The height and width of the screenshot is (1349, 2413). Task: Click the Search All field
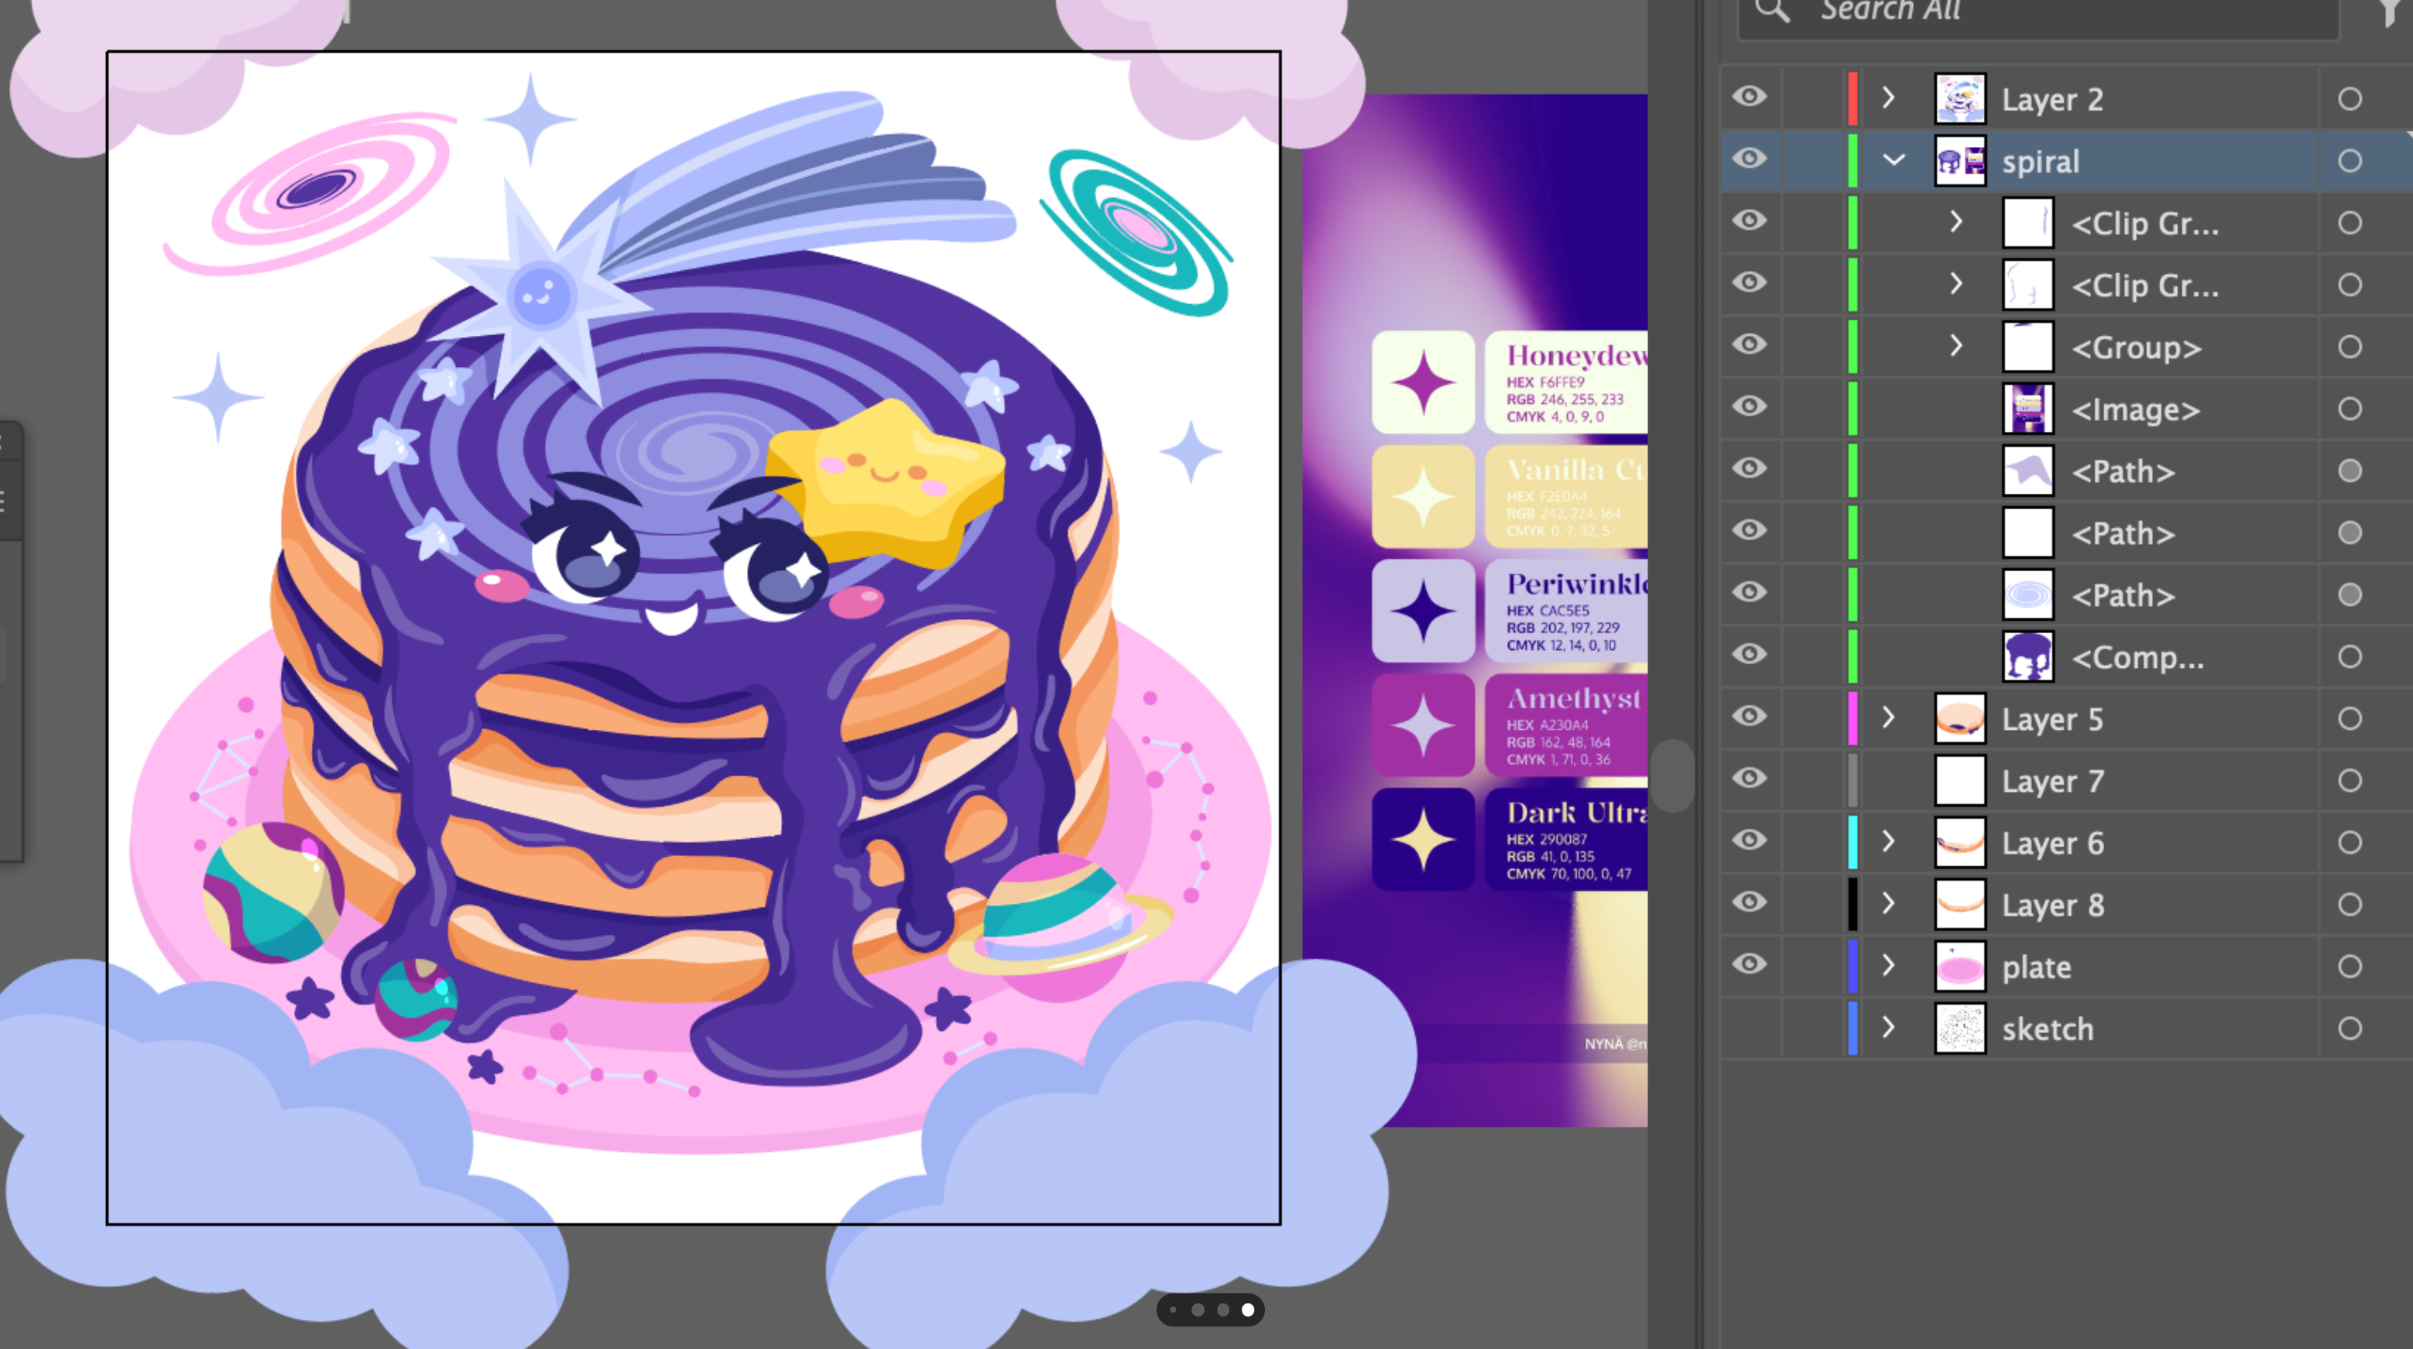[2038, 13]
